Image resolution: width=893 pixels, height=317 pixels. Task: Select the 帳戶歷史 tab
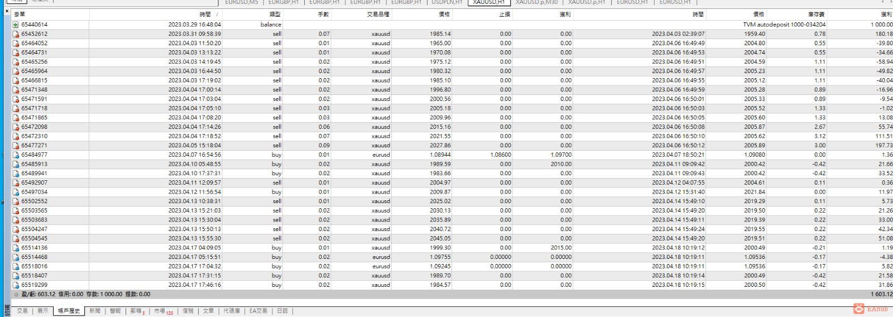69,311
